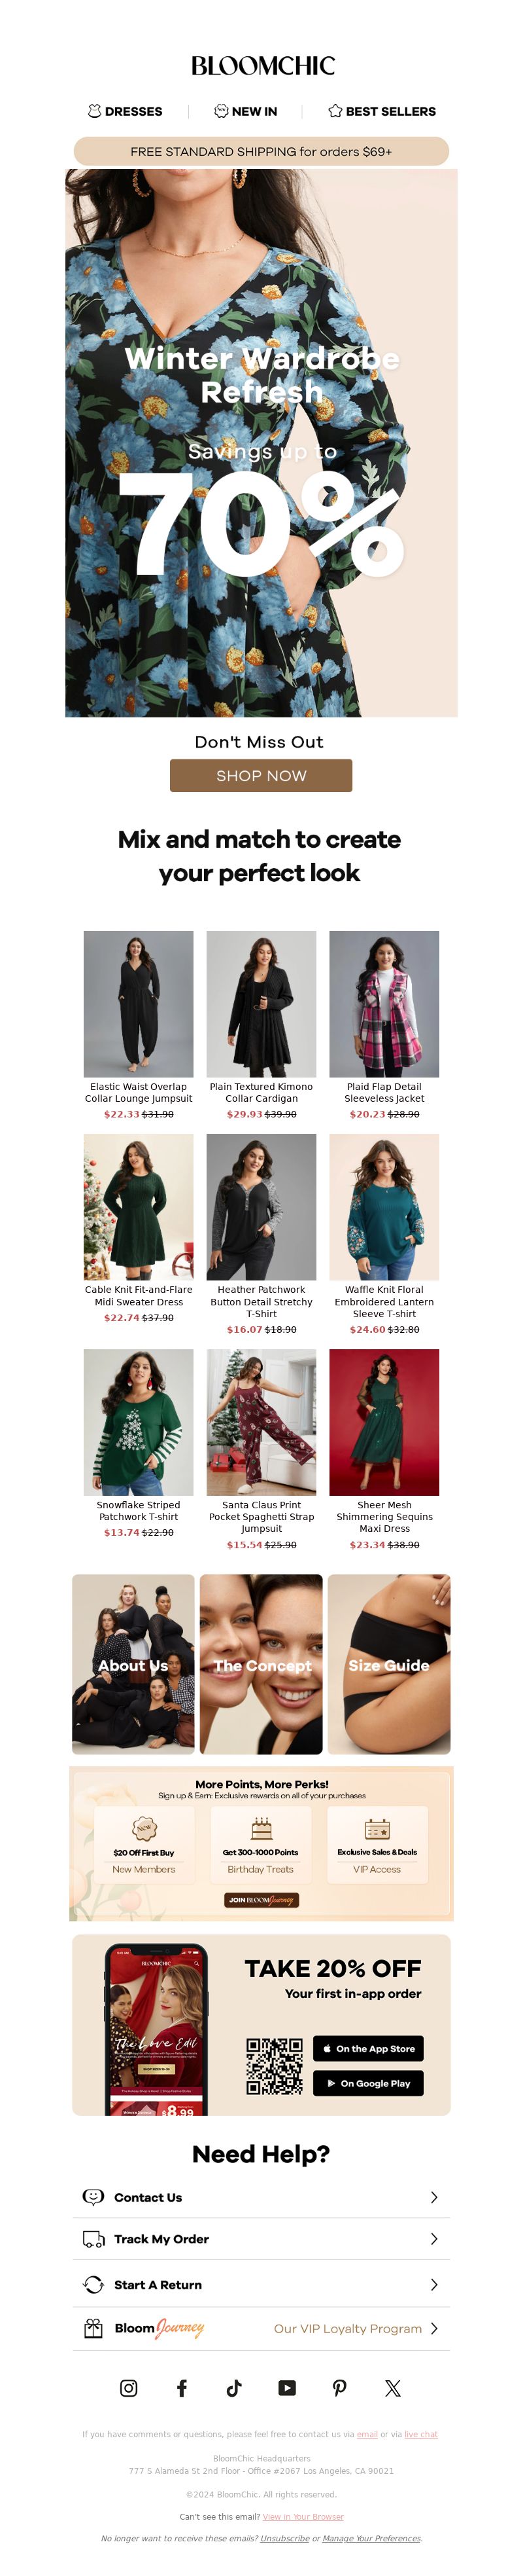Open the Instagram social icon

129,2388
